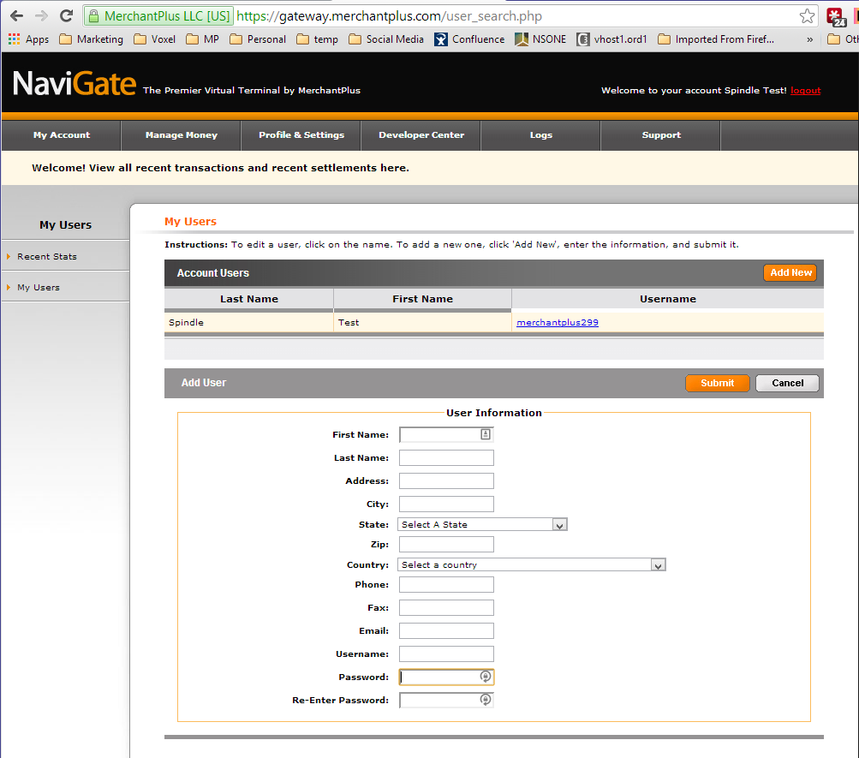
Task: Click the Password input field
Action: point(446,677)
